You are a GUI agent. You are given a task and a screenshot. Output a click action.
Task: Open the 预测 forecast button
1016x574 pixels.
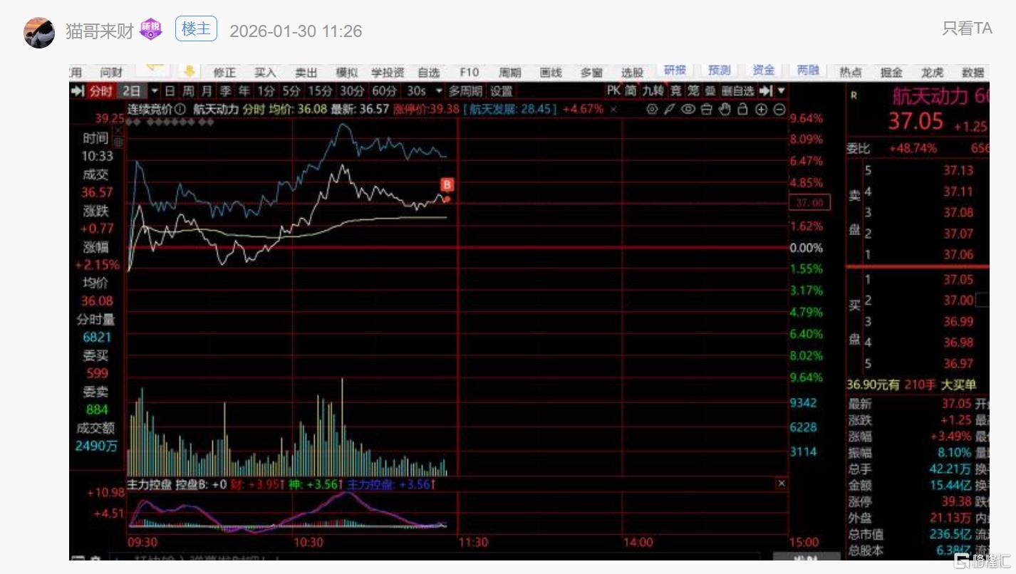pyautogui.click(x=720, y=70)
